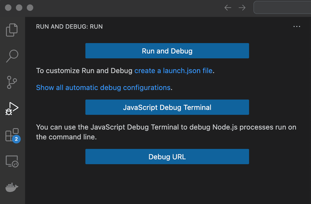
Task: Open a JavaScript Debug Terminal
Action: [x=167, y=107]
